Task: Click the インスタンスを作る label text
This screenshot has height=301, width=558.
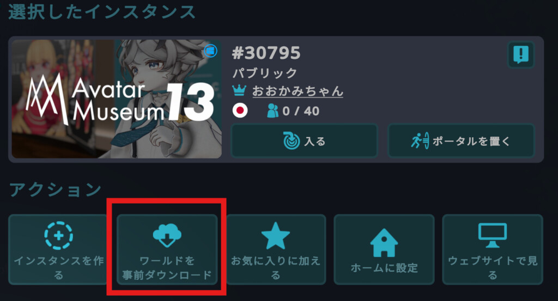Action: (59, 268)
